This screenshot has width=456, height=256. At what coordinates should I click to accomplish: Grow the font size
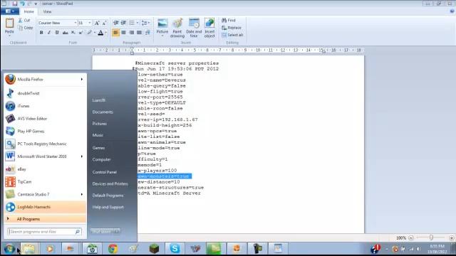pyautogui.click(x=97, y=23)
